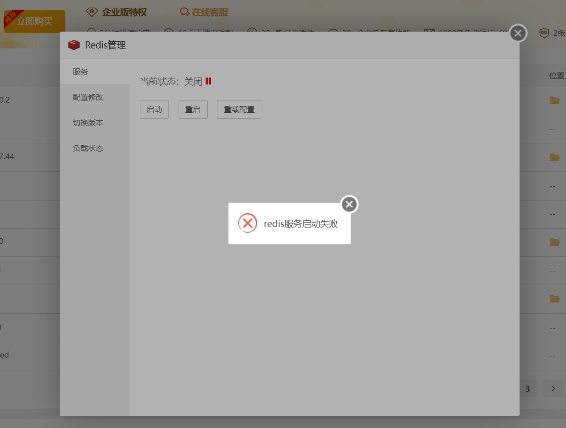This screenshot has width=566, height=428.
Task: Click the 立即购买 buy now button
Action: (x=35, y=21)
